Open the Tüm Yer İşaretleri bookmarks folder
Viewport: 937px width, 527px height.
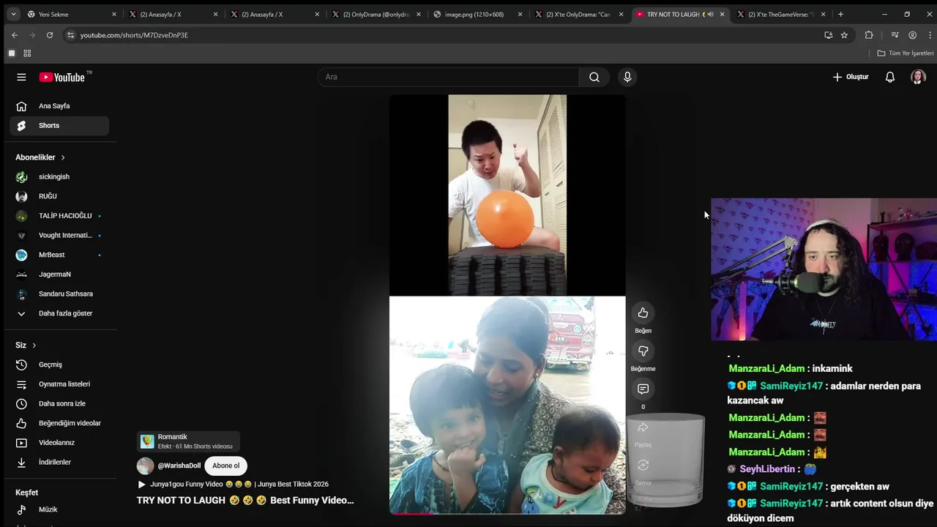[906, 53]
